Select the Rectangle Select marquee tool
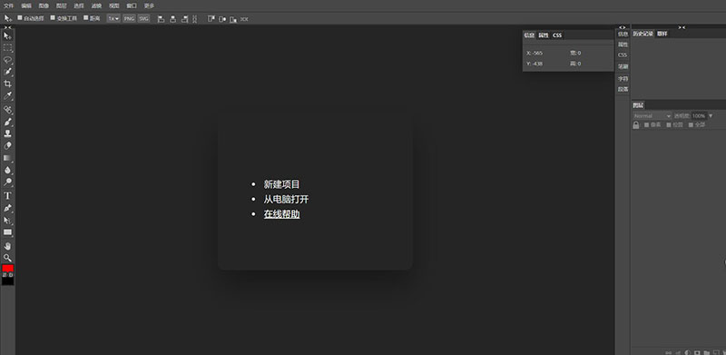 click(7, 48)
